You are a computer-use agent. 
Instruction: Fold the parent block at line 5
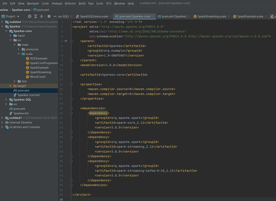72,41
